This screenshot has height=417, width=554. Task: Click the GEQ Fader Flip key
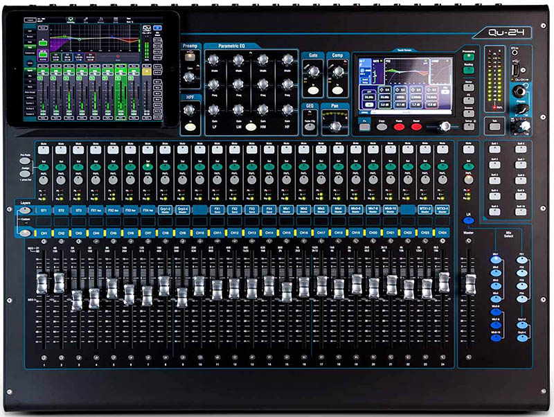point(310,127)
